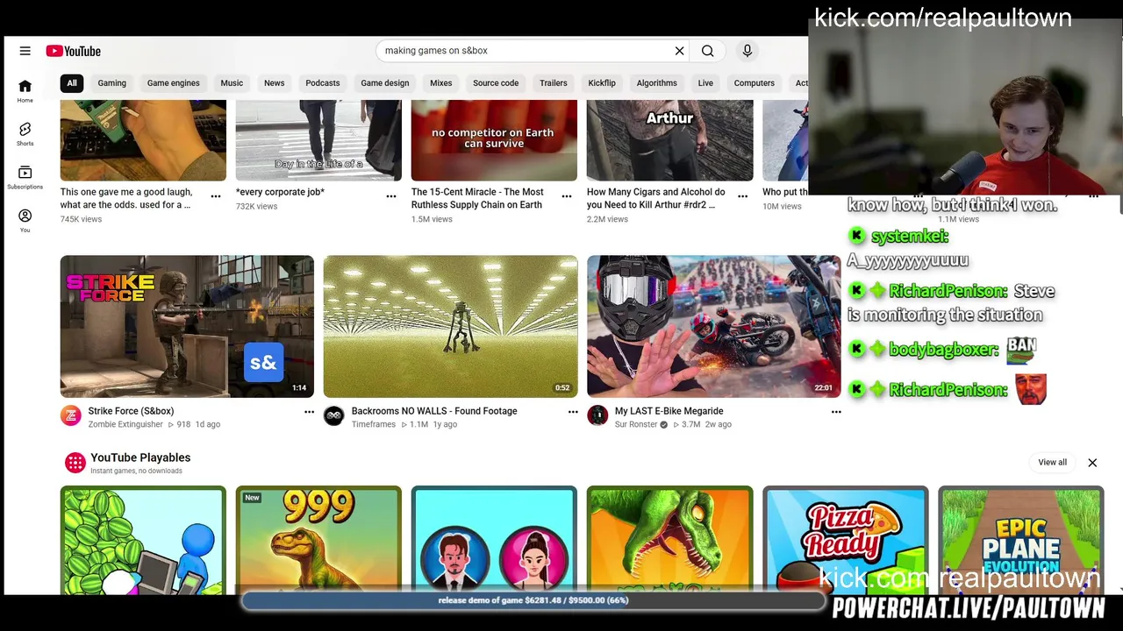
Task: Click 'Instant games, no downloads' subtitle
Action: tap(136, 471)
